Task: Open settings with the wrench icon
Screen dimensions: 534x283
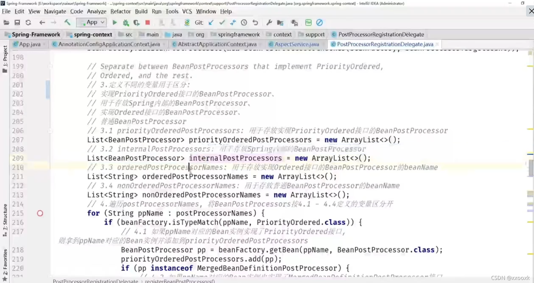Action: tap(269, 23)
